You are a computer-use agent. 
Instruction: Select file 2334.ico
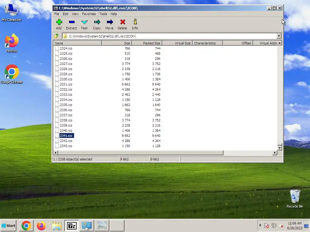click(x=66, y=100)
